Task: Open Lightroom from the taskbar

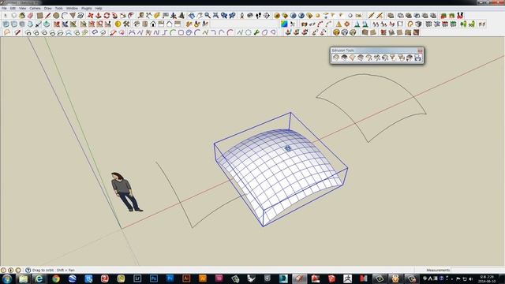Action: 137,278
